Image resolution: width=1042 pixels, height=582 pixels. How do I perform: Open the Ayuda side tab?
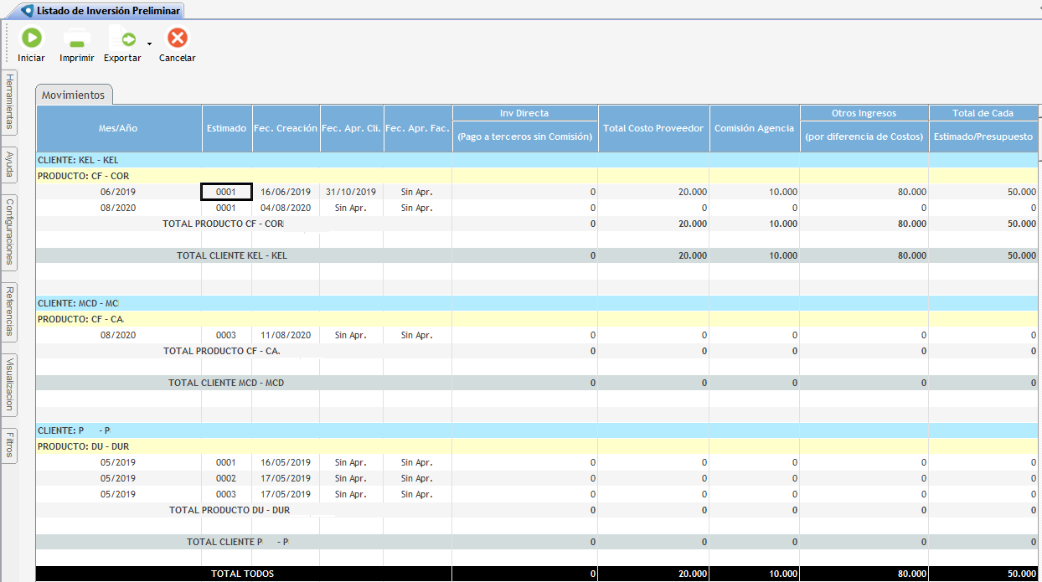(x=9, y=166)
